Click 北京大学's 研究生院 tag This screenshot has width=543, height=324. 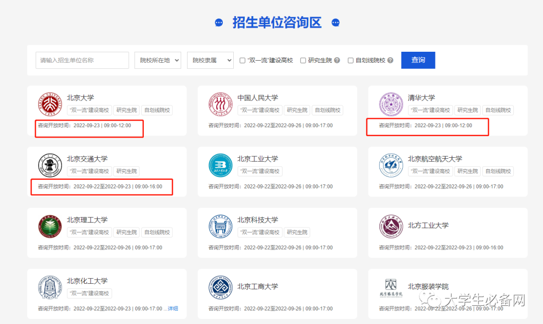point(127,110)
